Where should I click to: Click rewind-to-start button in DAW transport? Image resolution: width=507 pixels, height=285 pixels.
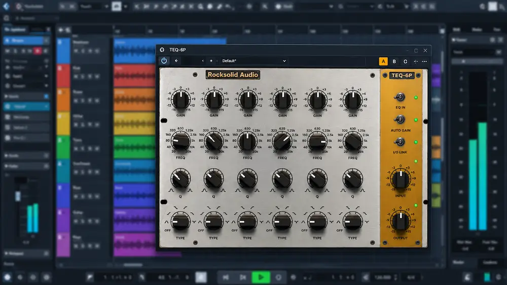(x=226, y=277)
